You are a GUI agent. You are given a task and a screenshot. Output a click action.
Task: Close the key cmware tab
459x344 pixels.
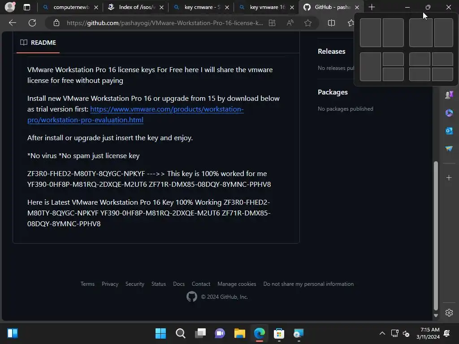[x=227, y=7]
